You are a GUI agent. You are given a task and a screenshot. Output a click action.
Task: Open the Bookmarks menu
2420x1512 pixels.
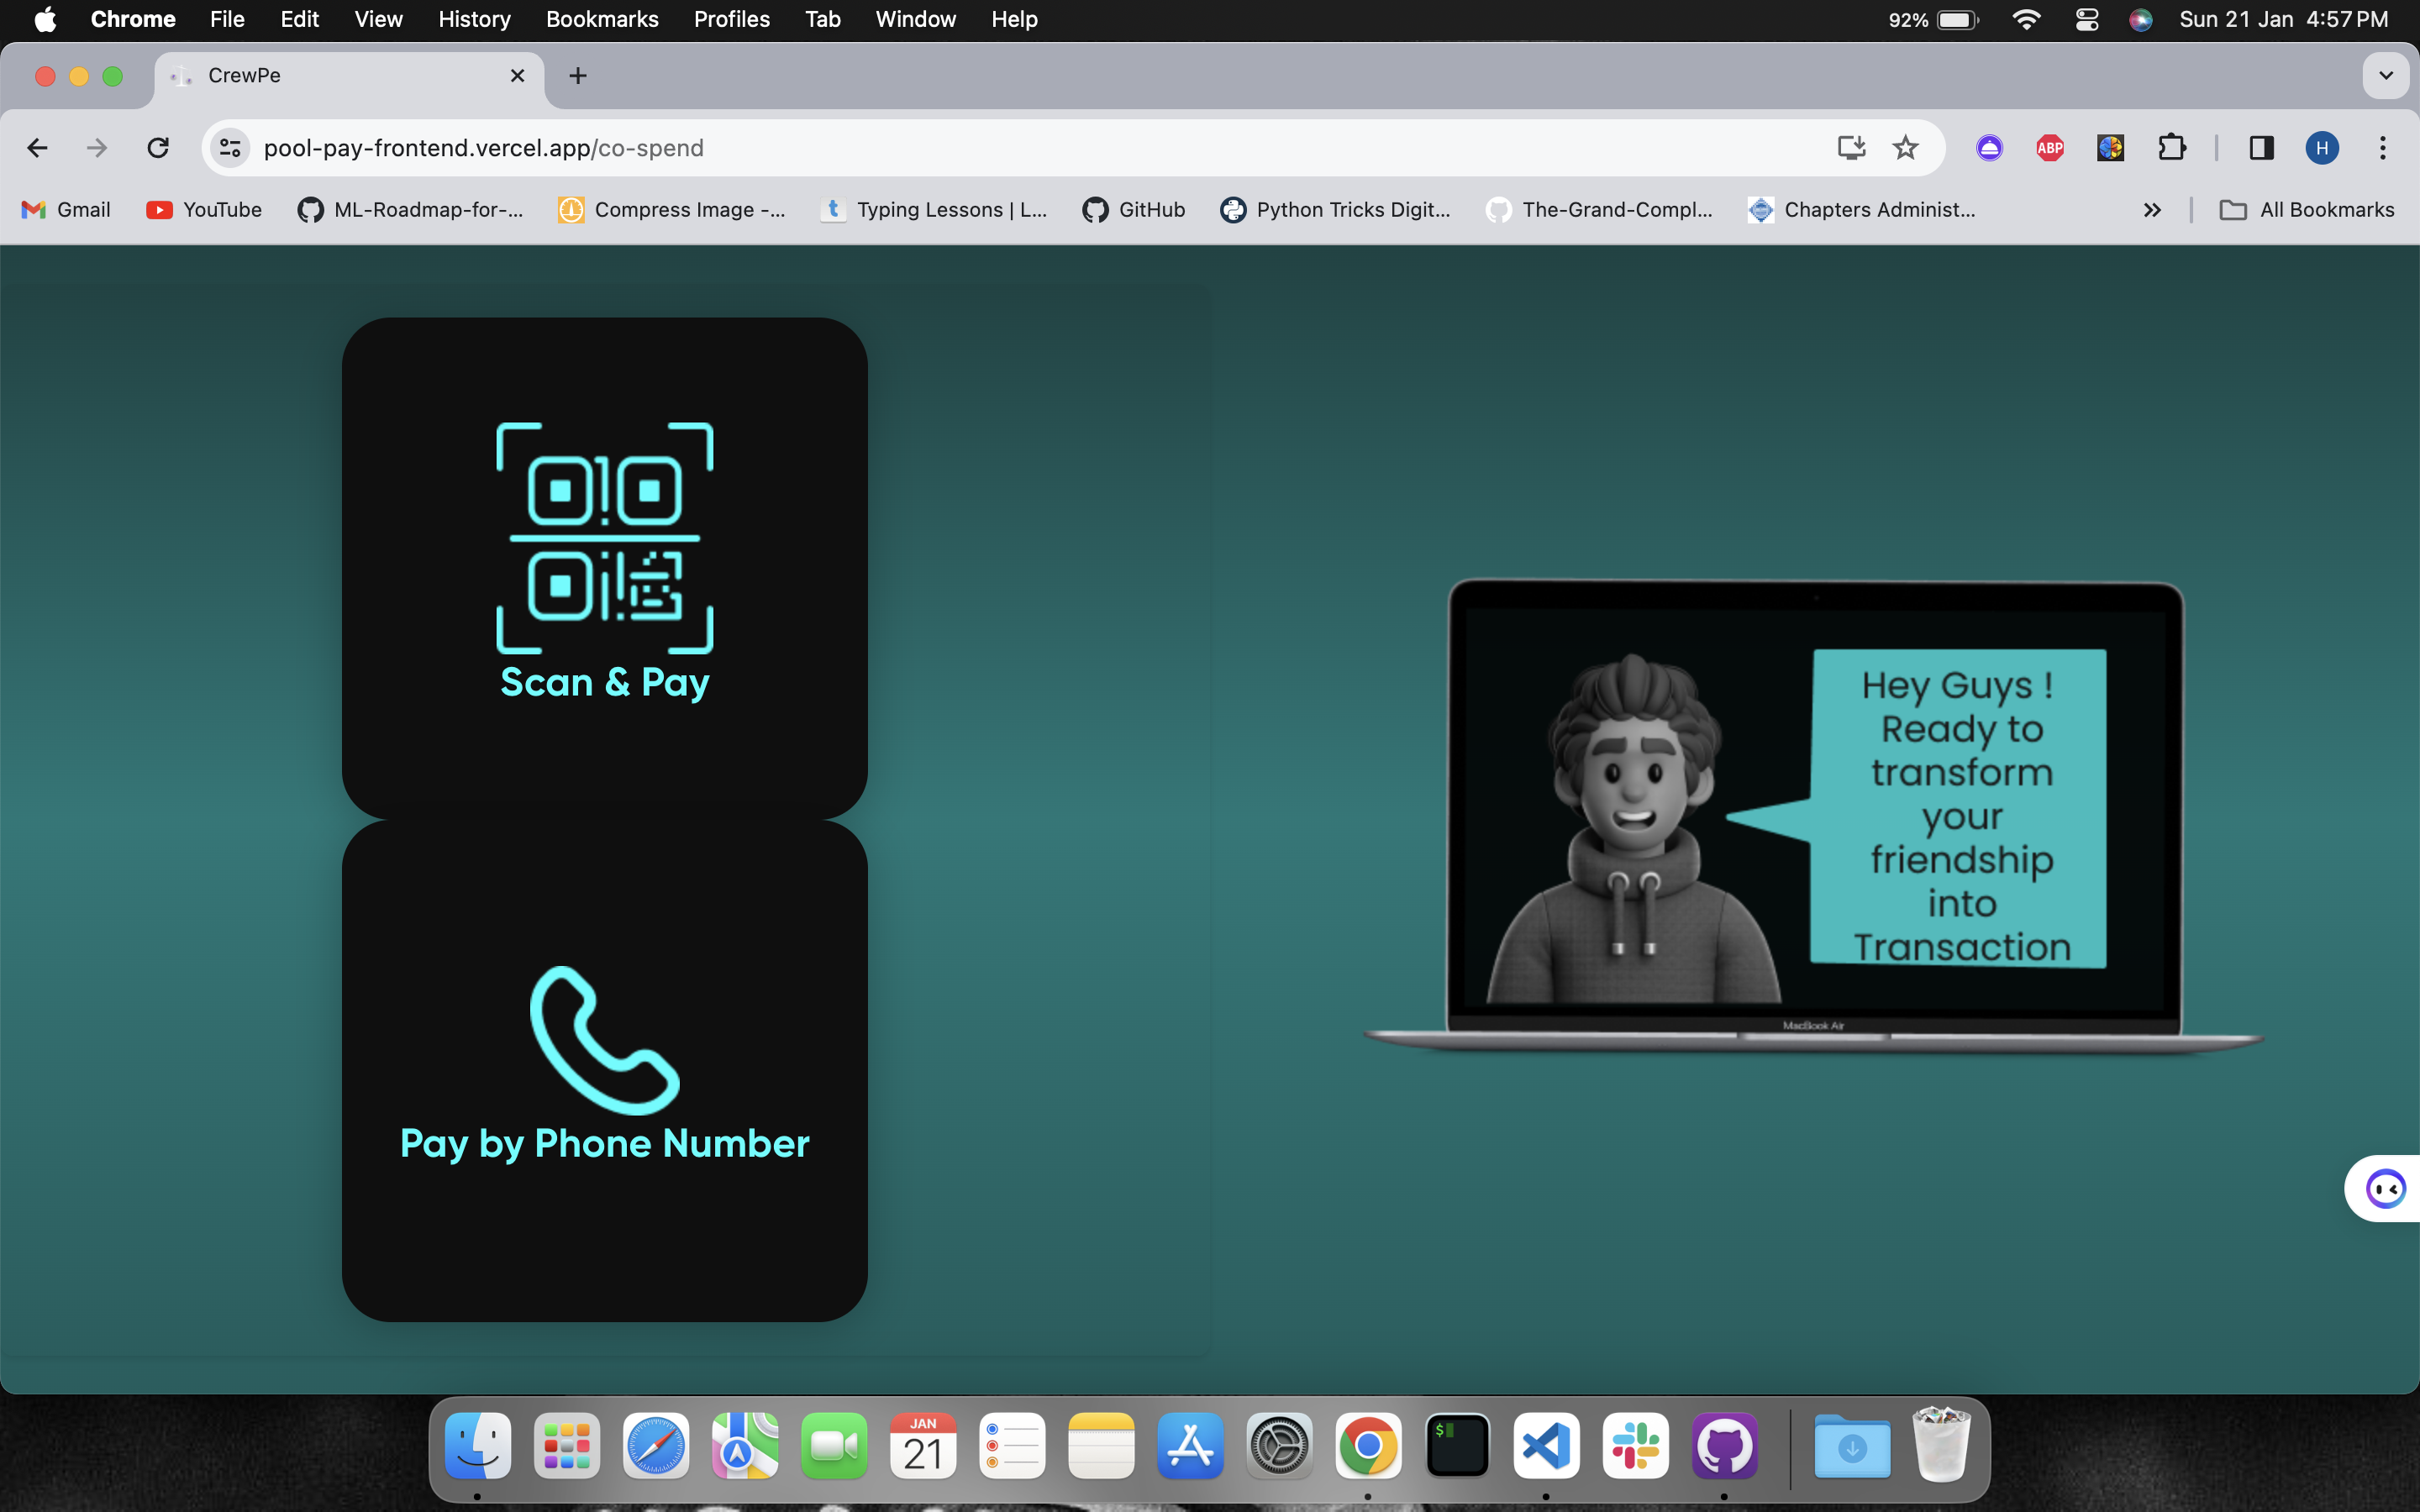pos(601,19)
